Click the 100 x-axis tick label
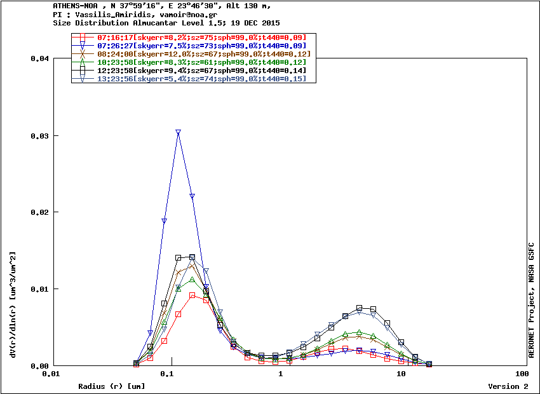 point(523,374)
